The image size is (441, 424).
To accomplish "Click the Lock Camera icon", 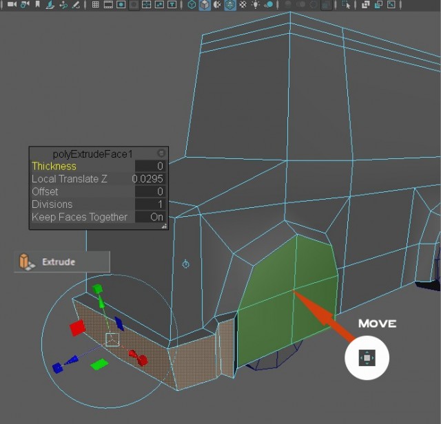I will point(25,5).
